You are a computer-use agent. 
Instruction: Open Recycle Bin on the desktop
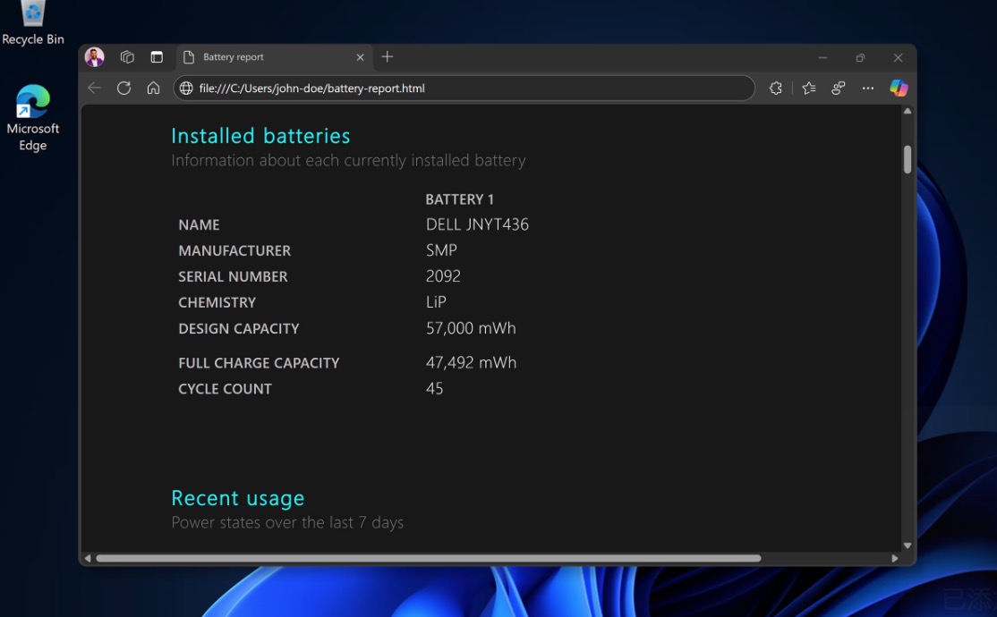[33, 24]
